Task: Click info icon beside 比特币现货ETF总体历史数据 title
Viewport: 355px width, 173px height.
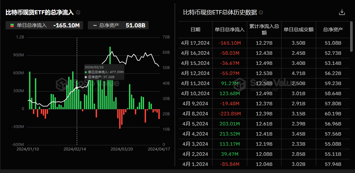Action: tap(261, 13)
